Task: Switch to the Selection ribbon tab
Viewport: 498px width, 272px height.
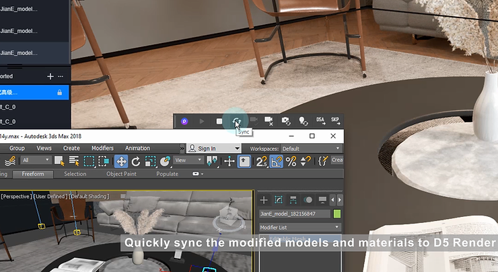Action: [x=75, y=174]
